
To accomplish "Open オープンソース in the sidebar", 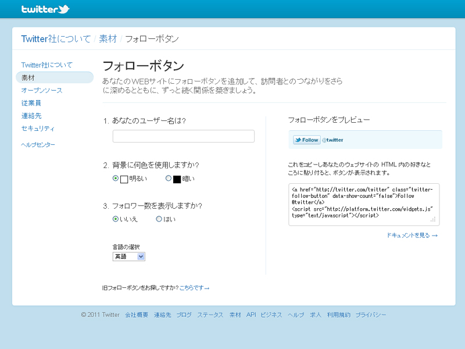I will (42, 90).
